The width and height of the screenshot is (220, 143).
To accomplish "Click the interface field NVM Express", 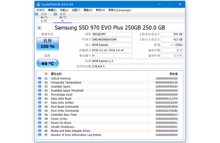I will [112, 45].
